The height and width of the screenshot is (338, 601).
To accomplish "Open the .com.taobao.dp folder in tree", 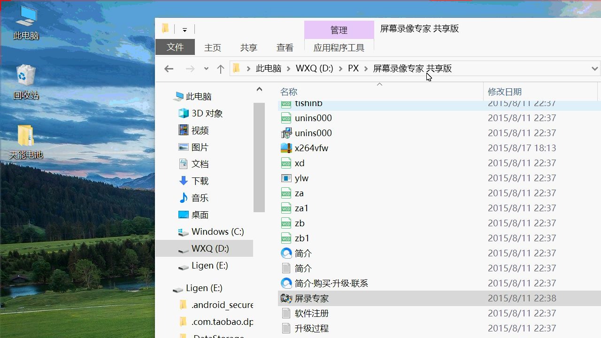I will click(217, 322).
